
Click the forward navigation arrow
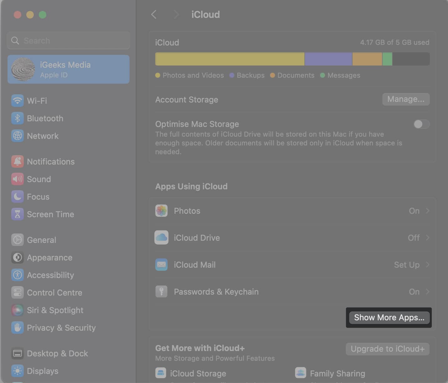pos(176,14)
